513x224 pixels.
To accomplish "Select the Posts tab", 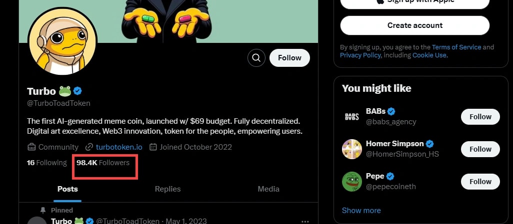I will (67, 189).
